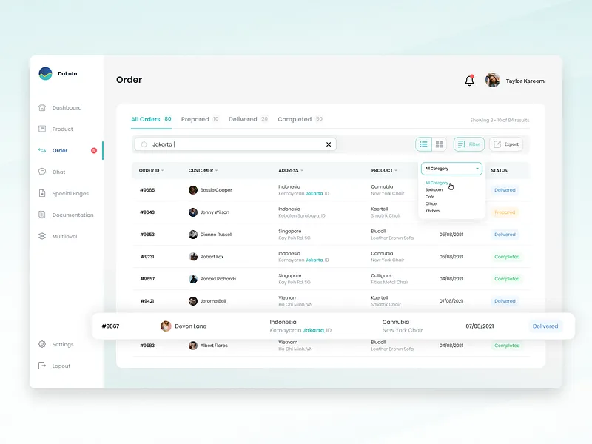Click the Export button
This screenshot has width=592, height=444.
click(506, 144)
